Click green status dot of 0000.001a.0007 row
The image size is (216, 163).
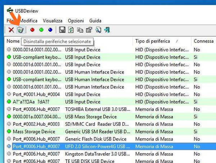coord(9,116)
